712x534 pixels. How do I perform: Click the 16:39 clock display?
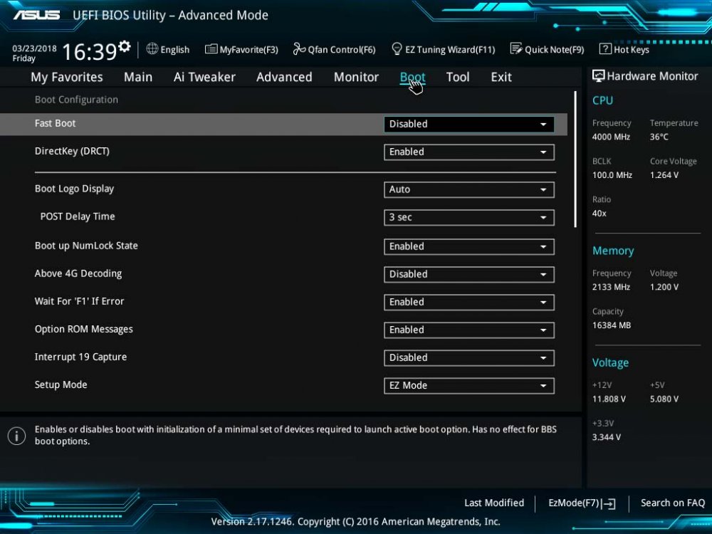pos(90,52)
